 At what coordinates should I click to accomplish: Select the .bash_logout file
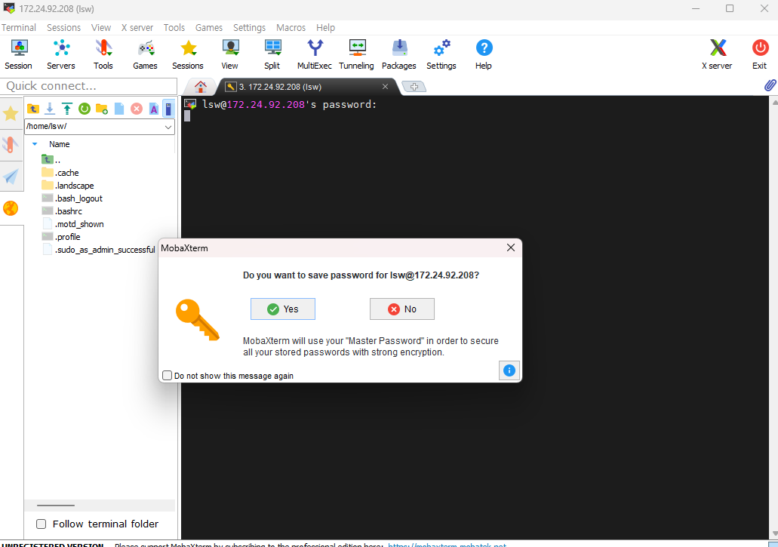tap(72, 198)
